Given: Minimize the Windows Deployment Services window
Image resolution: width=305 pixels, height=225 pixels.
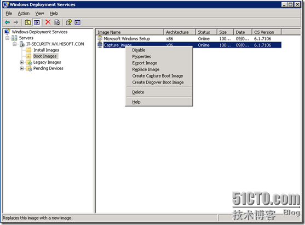Looking at the screenshot, I should click(x=284, y=4).
